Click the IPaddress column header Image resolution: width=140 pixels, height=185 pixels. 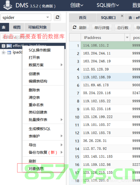103,38
